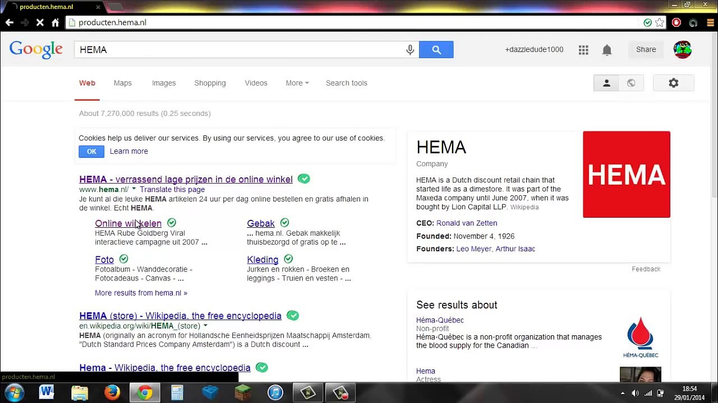
Task: Open the browser home page
Action: click(x=55, y=22)
